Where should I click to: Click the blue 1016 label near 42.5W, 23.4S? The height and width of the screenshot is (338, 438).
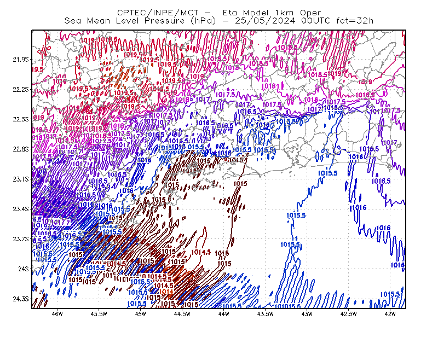pyautogui.click(x=359, y=207)
